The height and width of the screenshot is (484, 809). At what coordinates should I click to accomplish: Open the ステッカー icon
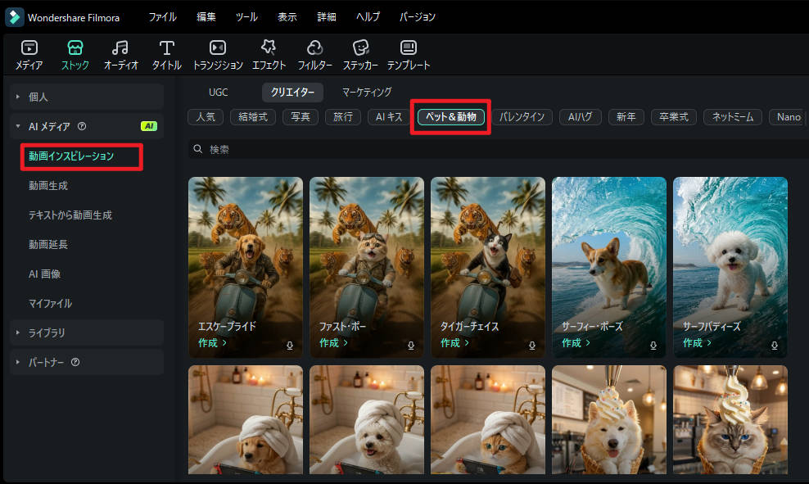click(360, 48)
